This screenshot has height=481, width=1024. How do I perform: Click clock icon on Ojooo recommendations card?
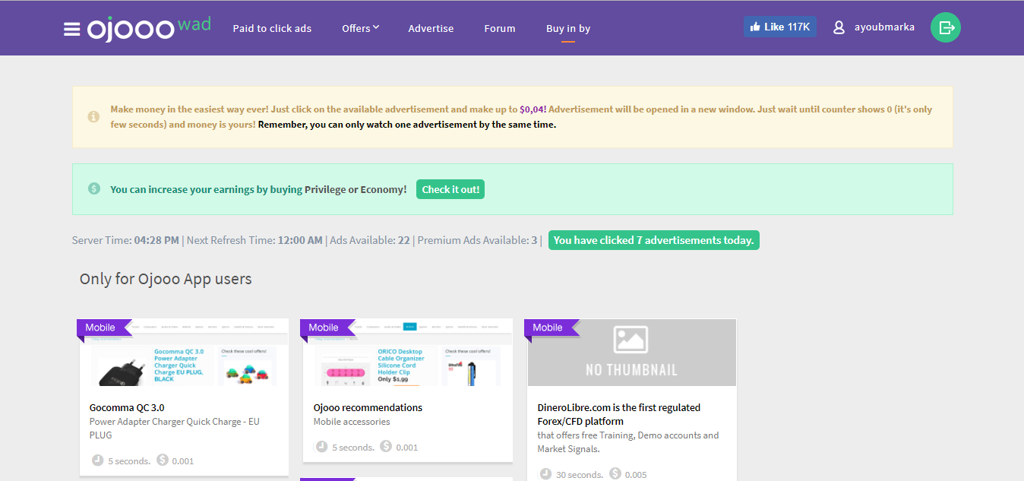[322, 446]
